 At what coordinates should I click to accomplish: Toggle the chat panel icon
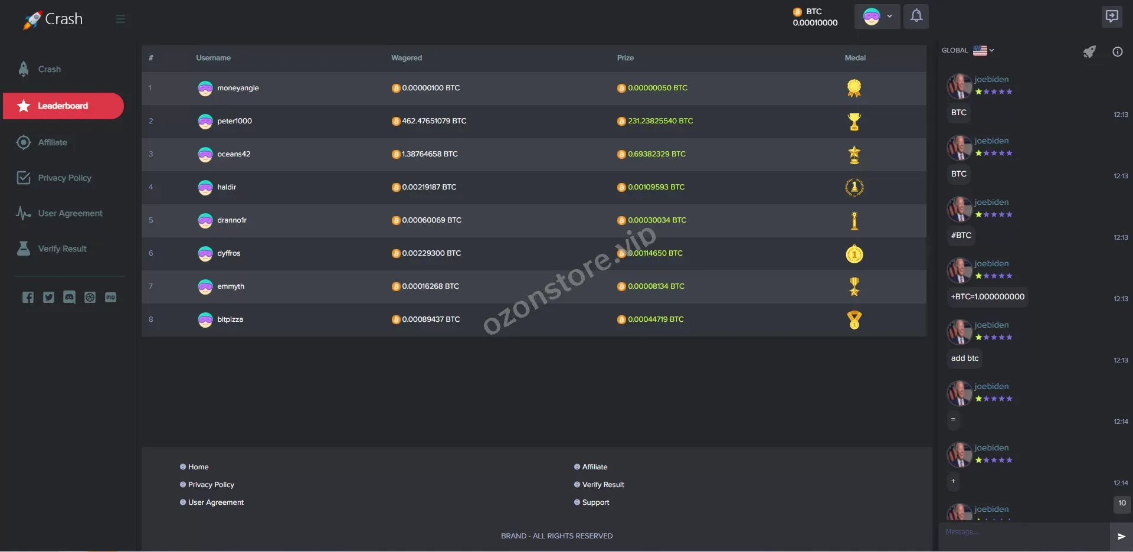(1112, 16)
